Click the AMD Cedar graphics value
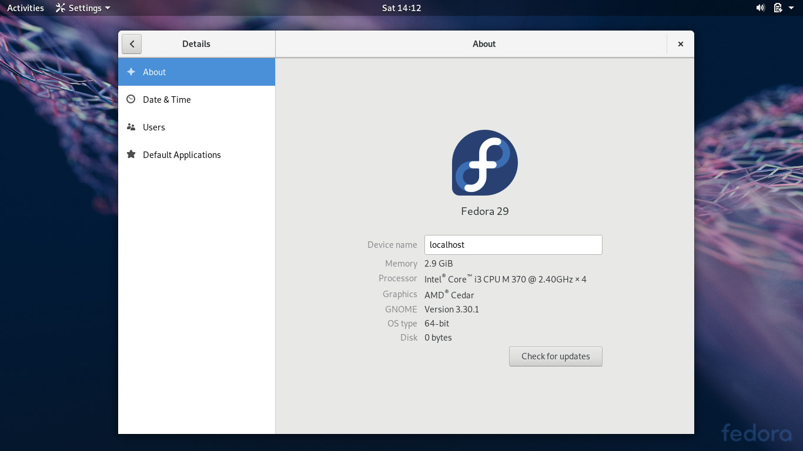Image resolution: width=803 pixels, height=451 pixels. pyautogui.click(x=449, y=295)
